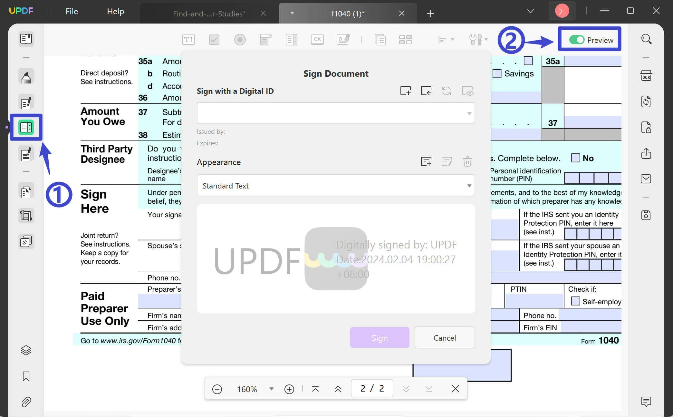Click the search magnifier icon

pos(646,39)
